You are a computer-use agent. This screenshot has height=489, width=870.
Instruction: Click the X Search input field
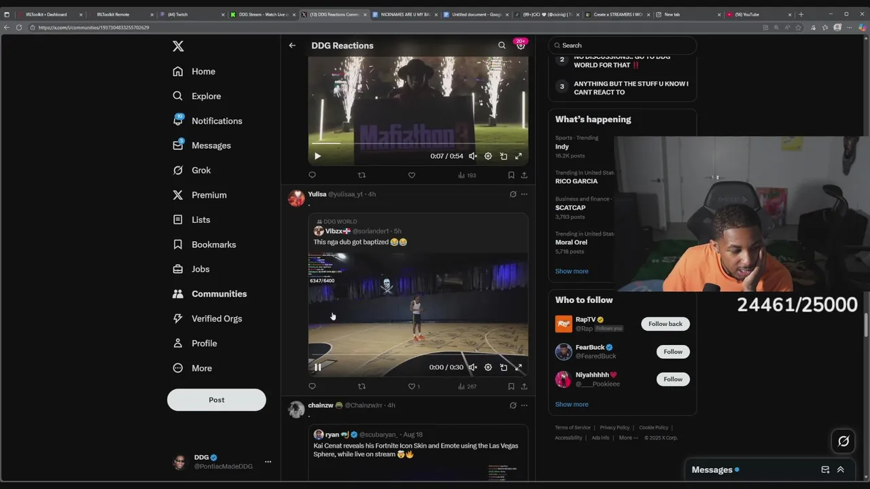[623, 46]
